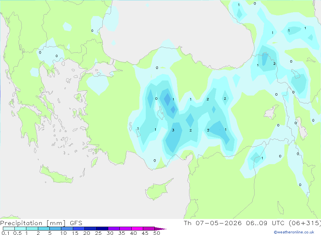
Task: Select the 5–10 mm legend swatch
Action: (x=56, y=229)
